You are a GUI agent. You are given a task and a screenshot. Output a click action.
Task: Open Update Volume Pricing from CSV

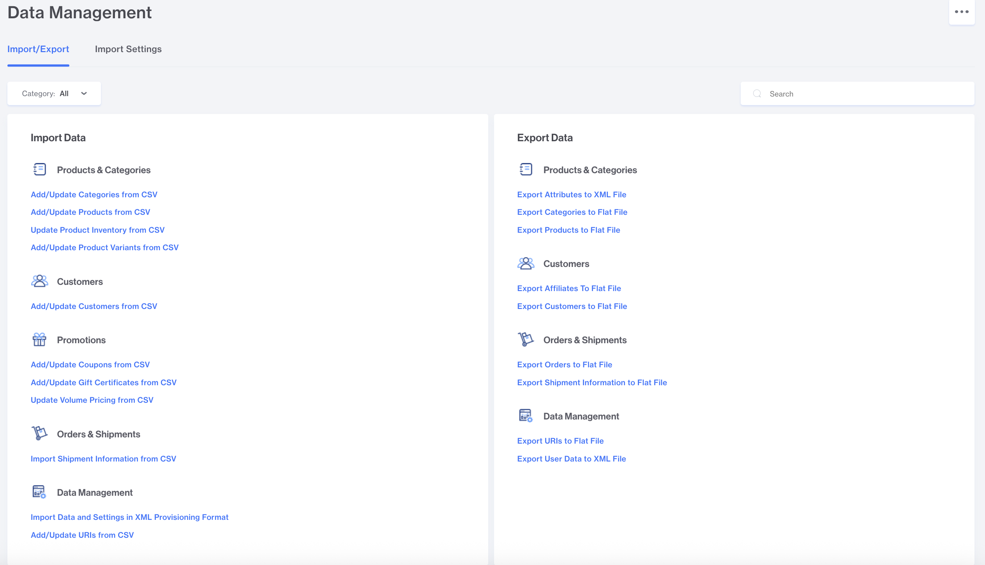click(x=92, y=400)
